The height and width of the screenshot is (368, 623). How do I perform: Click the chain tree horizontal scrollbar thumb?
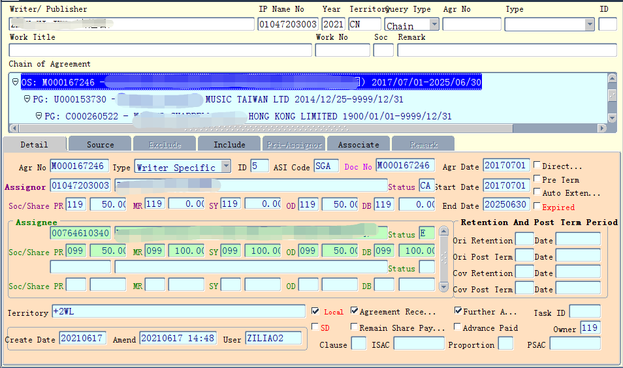tap(266, 129)
